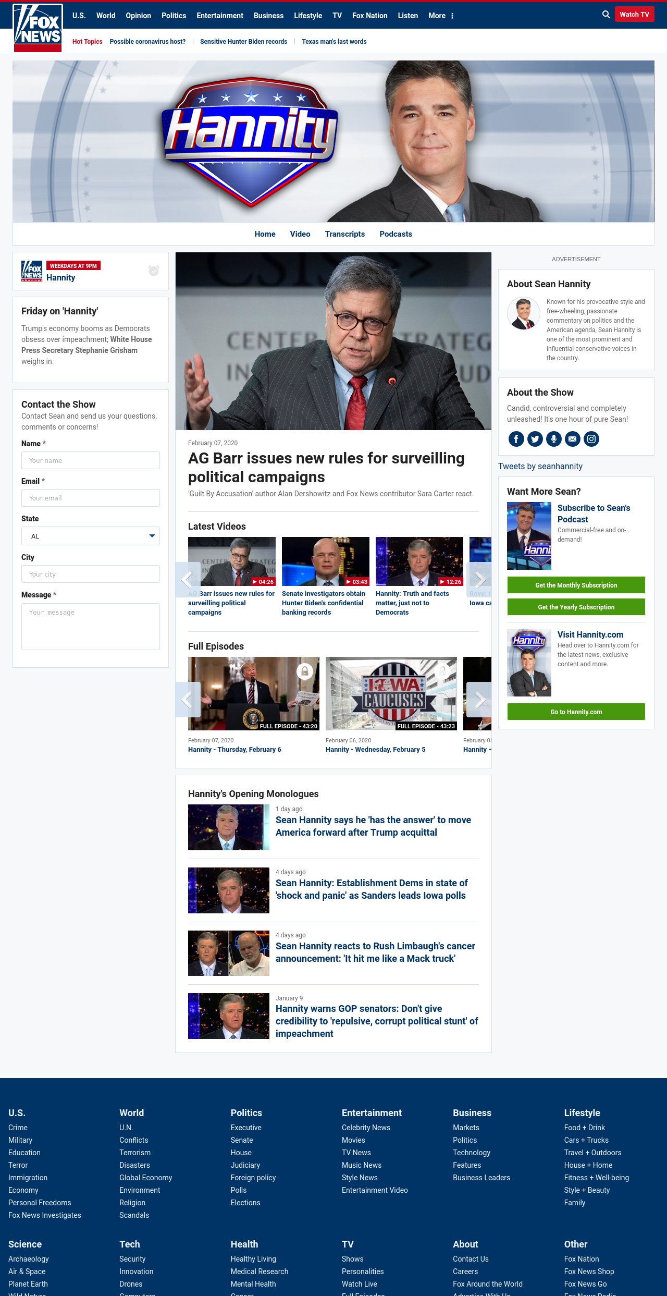667x1296 pixels.
Task: Open the show's Twitter icon
Action: coord(535,439)
